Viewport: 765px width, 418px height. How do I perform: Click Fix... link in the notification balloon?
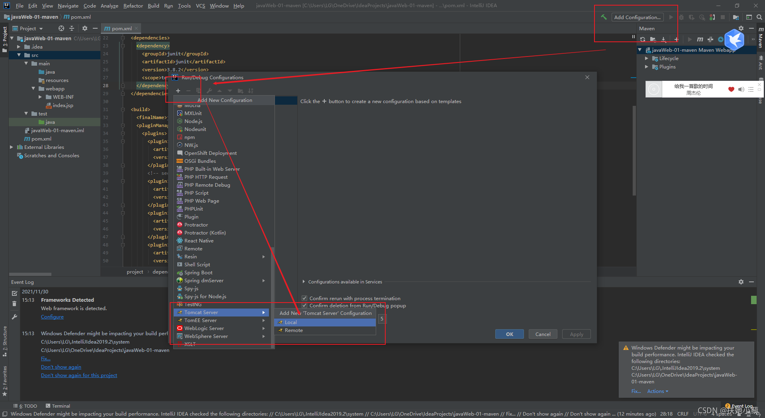point(636,391)
